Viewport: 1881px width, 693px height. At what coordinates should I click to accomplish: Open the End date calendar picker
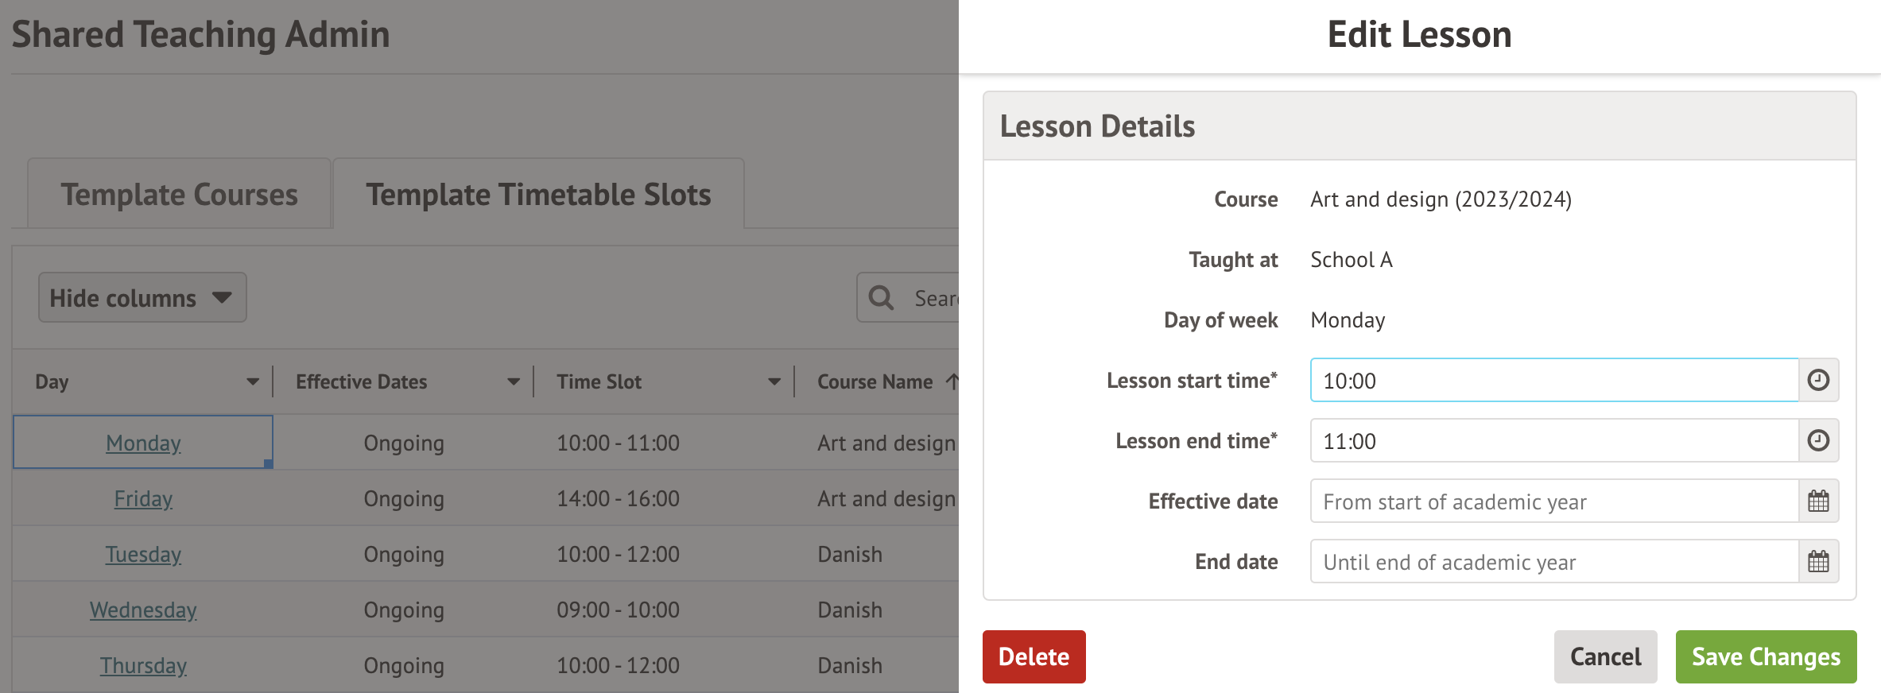tap(1818, 562)
